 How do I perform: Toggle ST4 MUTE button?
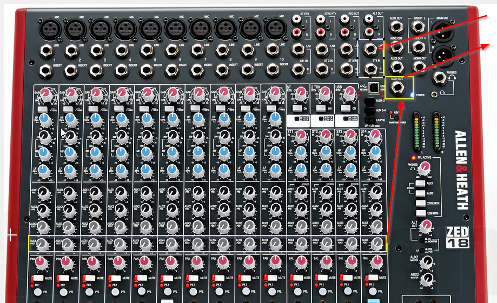[x=372, y=278]
